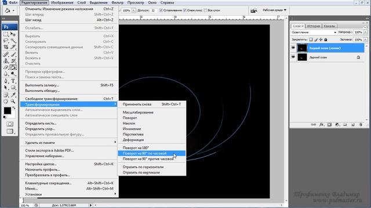Create new adjustment layer icon

click(337, 125)
